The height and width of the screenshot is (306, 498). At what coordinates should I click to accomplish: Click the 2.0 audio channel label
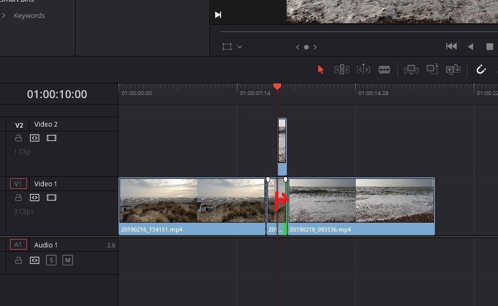[111, 245]
